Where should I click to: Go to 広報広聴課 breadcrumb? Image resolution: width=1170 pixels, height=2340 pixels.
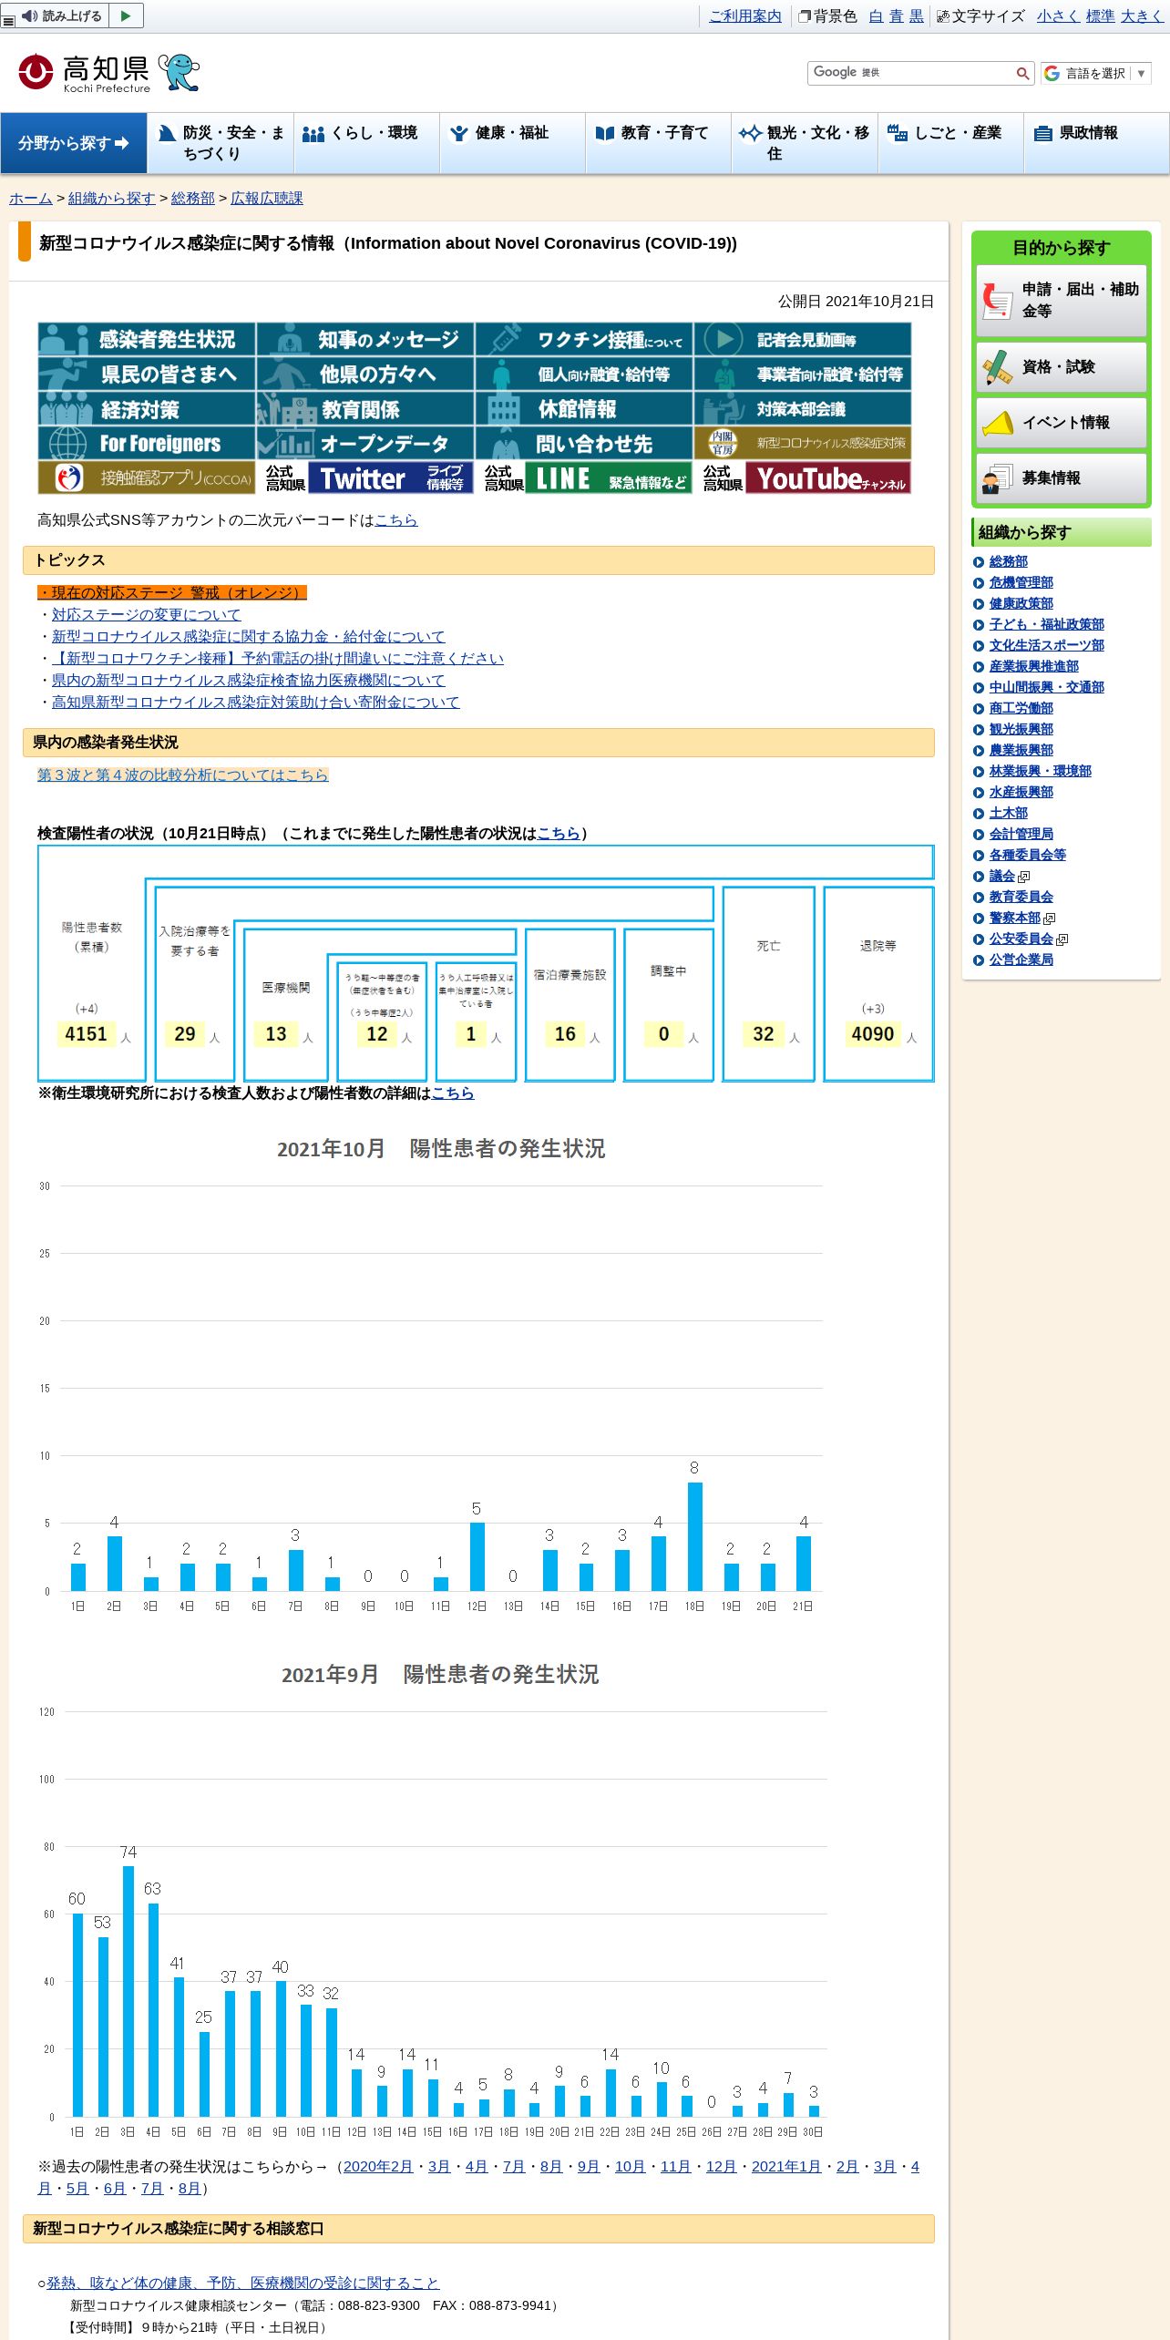267,198
